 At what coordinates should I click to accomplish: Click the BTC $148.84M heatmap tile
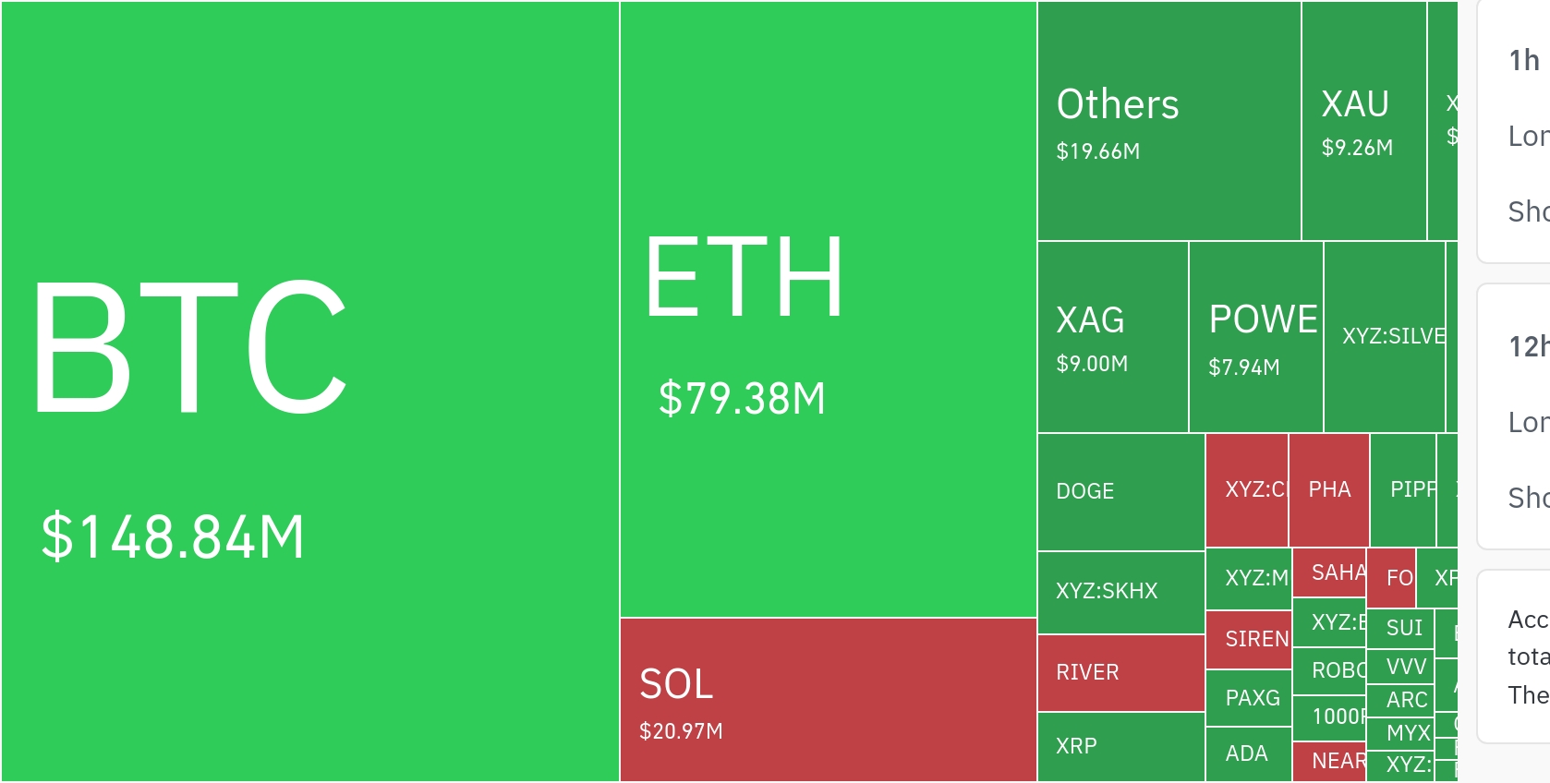pos(309,391)
